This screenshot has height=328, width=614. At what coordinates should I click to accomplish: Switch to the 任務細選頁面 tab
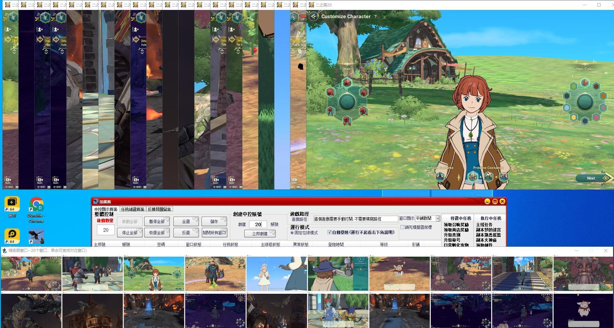click(x=132, y=209)
